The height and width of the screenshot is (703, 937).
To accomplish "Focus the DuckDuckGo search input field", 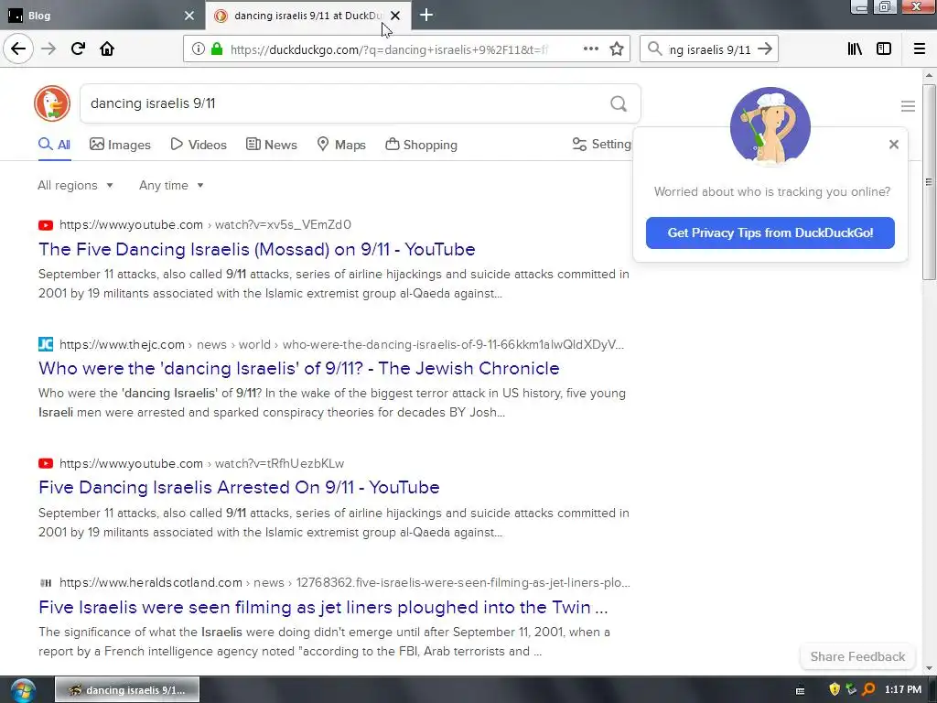I will (x=344, y=103).
